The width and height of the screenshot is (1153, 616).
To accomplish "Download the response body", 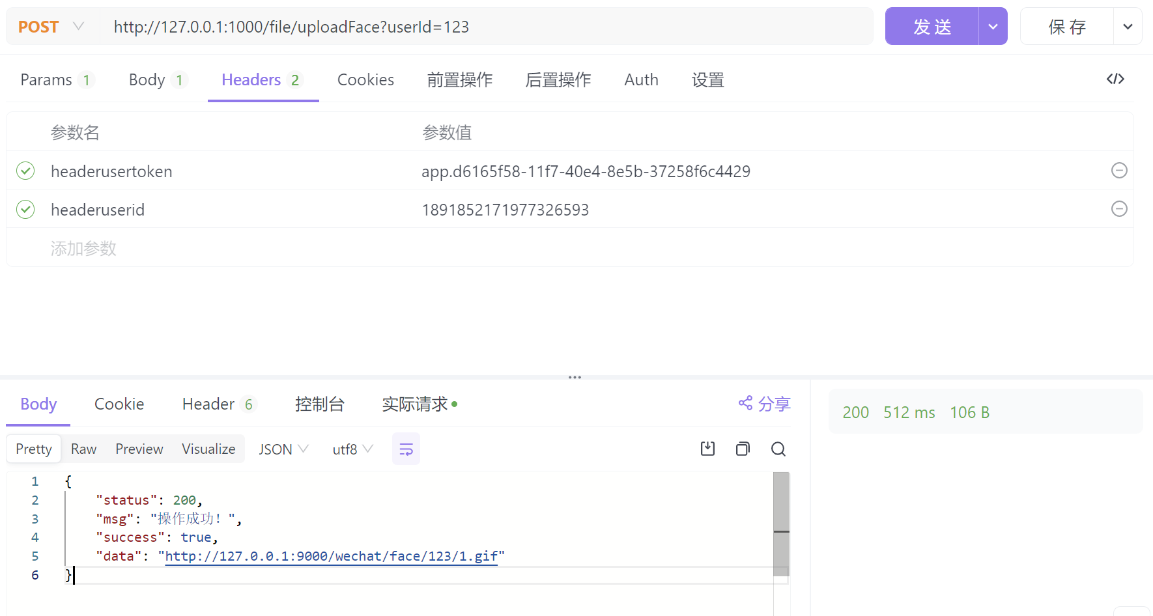I will tap(708, 449).
